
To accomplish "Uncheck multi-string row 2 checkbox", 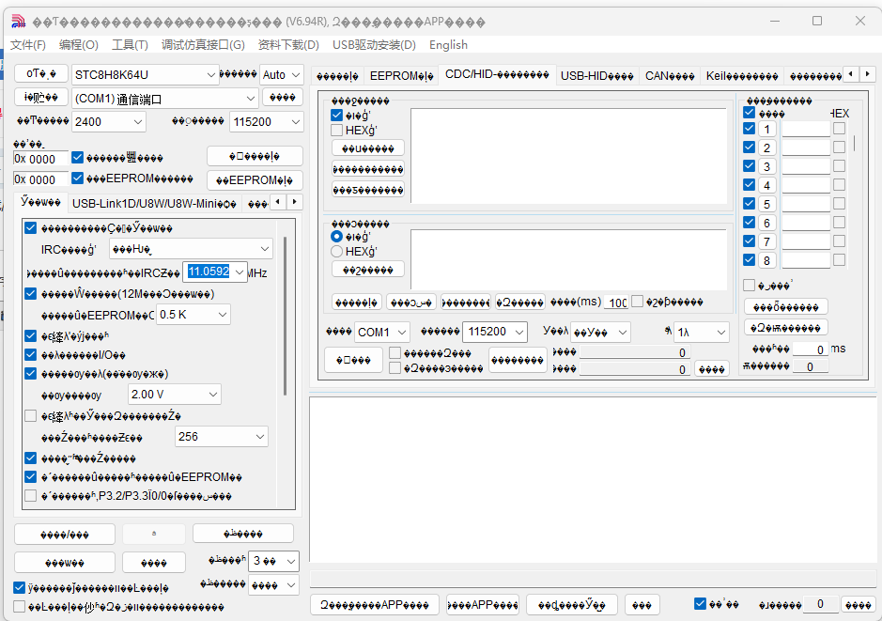I will 749,147.
